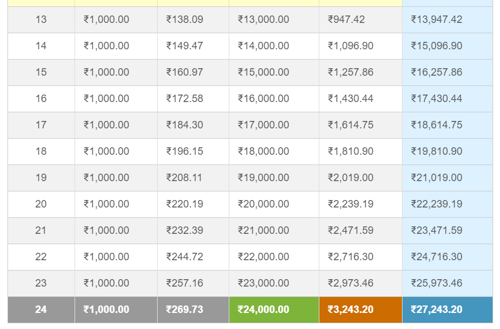Click the ₹22,239.19 balance cell
Image resolution: width=500 pixels, height=329 pixels.
click(x=447, y=204)
